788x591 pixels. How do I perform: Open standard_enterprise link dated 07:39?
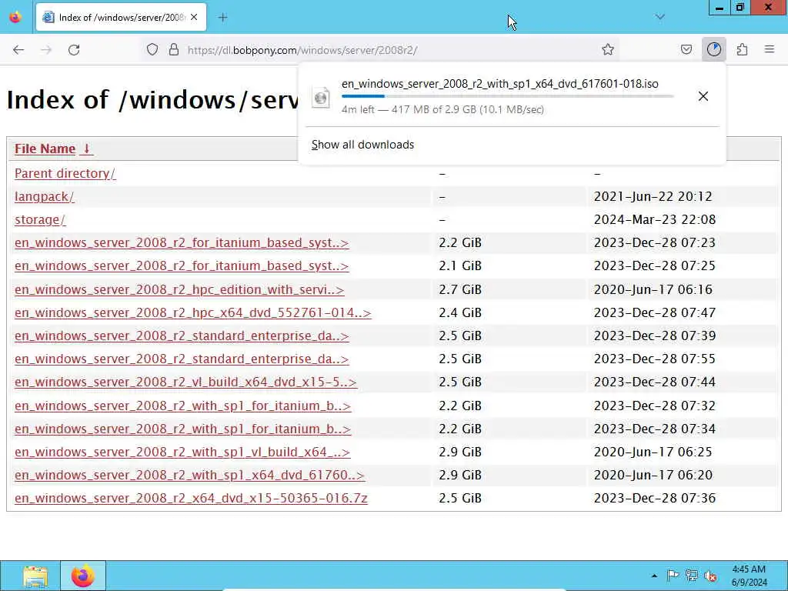point(182,336)
